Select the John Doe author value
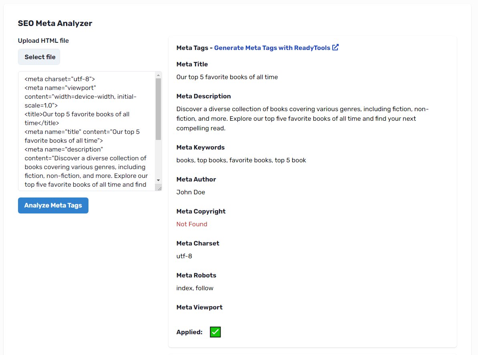This screenshot has width=478, height=355. click(191, 192)
